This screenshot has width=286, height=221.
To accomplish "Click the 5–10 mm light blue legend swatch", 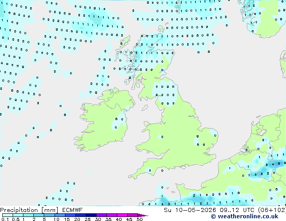I will pos(49,215).
